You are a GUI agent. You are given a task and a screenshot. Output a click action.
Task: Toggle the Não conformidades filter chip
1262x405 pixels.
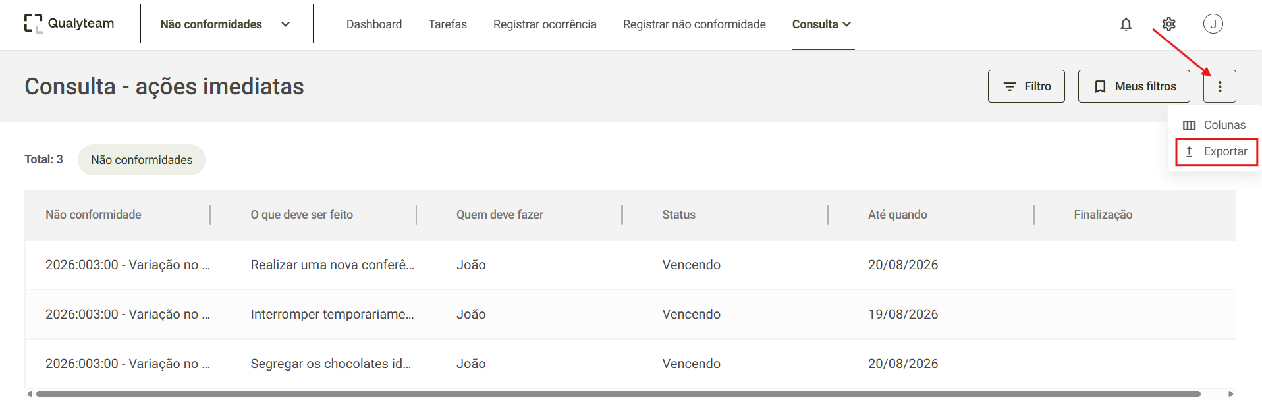tap(142, 160)
